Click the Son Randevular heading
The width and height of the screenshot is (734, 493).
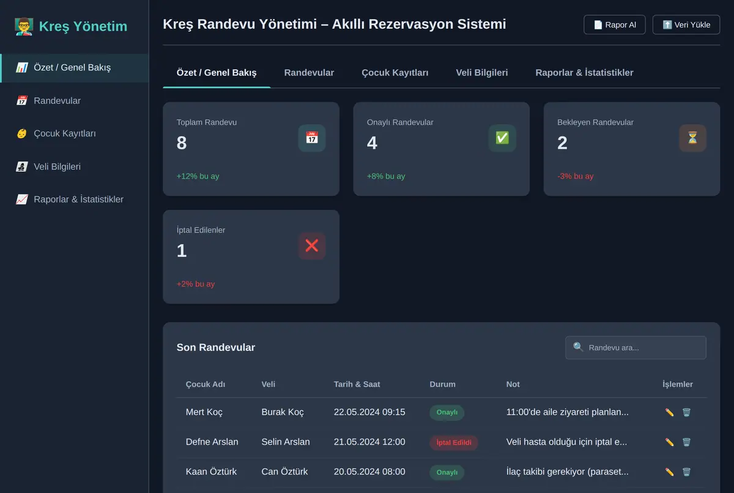pyautogui.click(x=216, y=347)
